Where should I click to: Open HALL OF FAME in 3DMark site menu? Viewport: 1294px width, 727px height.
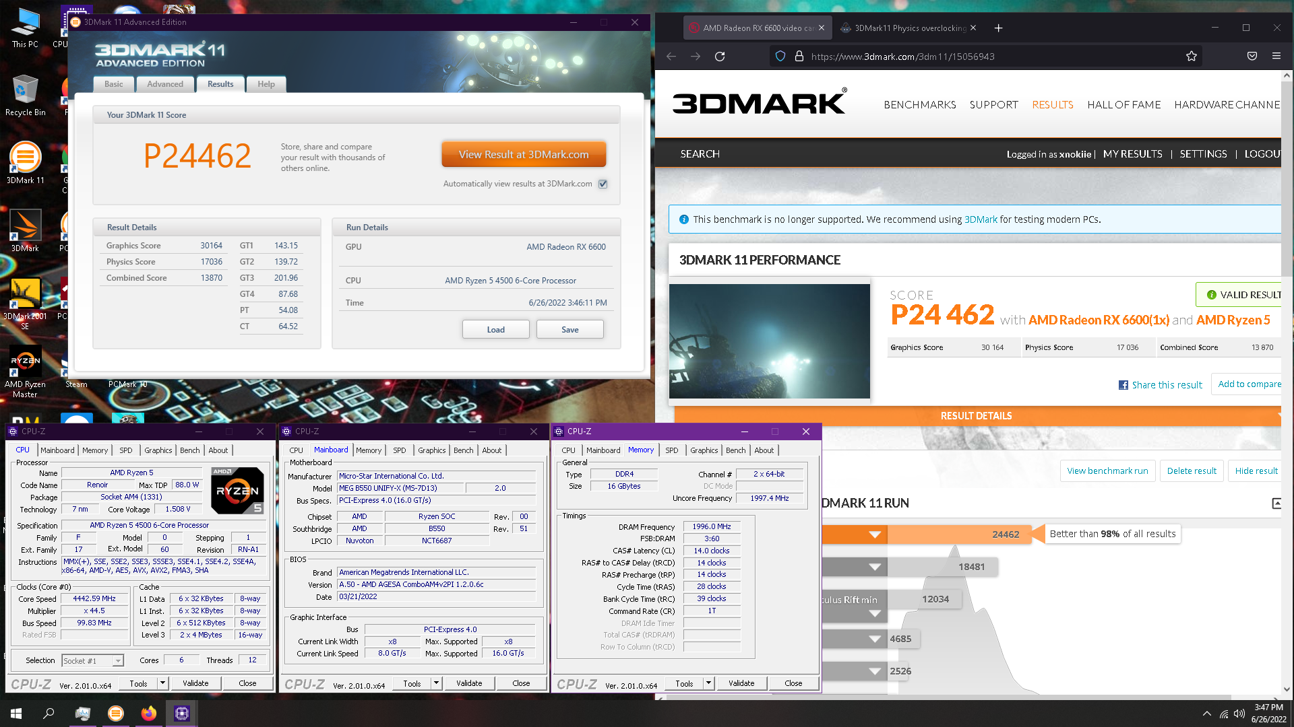(1123, 104)
